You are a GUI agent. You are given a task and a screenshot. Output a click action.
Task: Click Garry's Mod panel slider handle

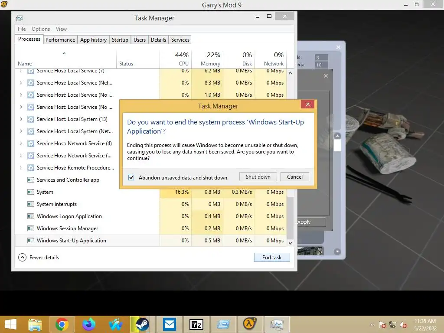pos(337,146)
